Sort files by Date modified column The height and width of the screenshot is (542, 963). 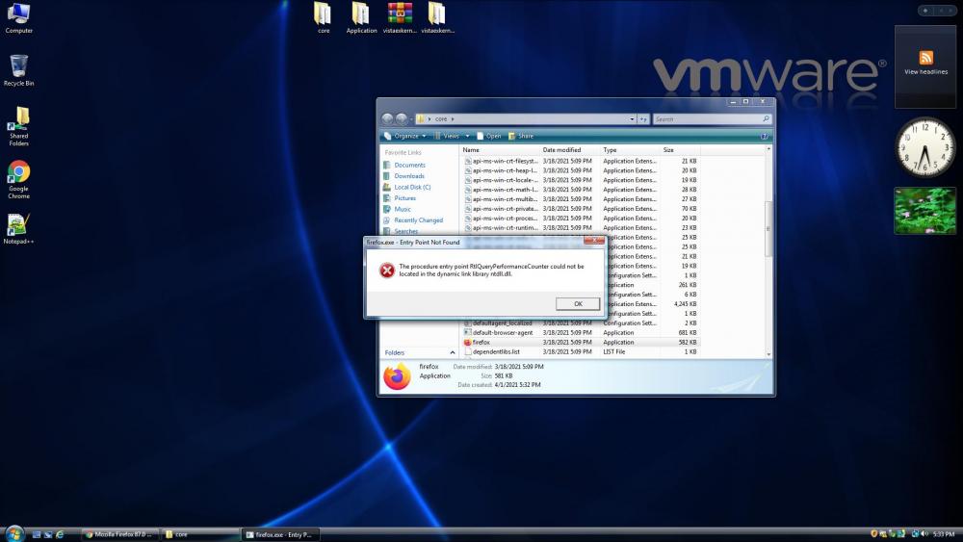[561, 150]
